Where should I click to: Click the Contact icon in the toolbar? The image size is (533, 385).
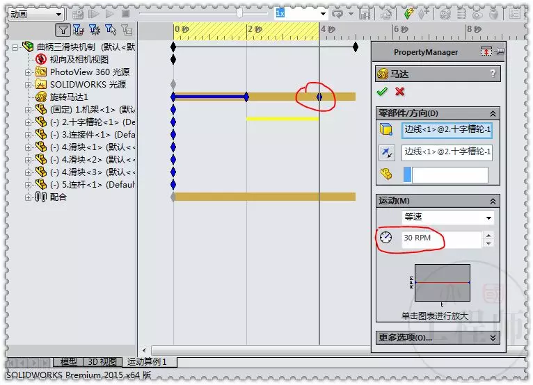(x=477, y=14)
